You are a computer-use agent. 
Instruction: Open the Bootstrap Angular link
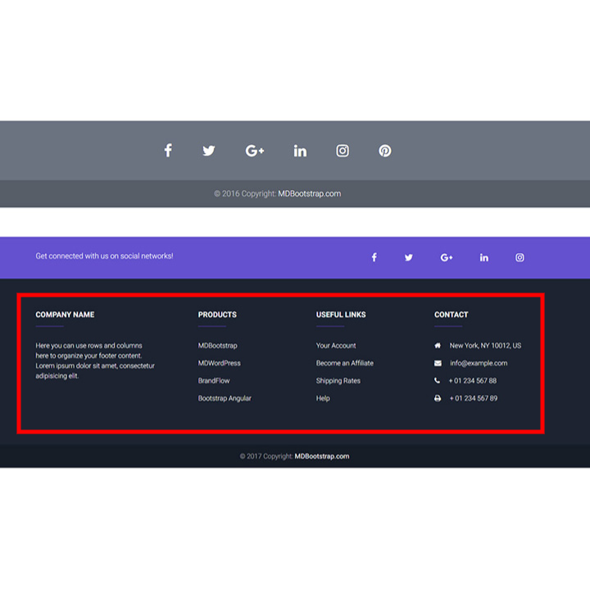(x=225, y=398)
